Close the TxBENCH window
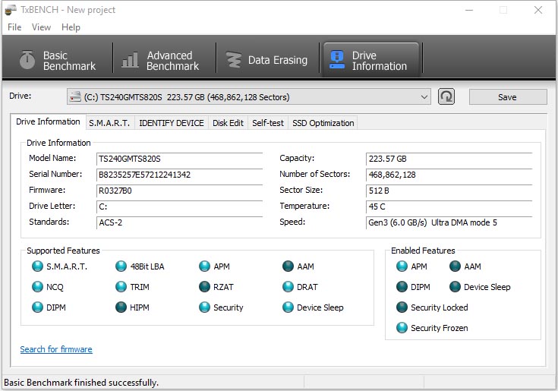Image resolution: width=558 pixels, height=391 pixels. (538, 10)
